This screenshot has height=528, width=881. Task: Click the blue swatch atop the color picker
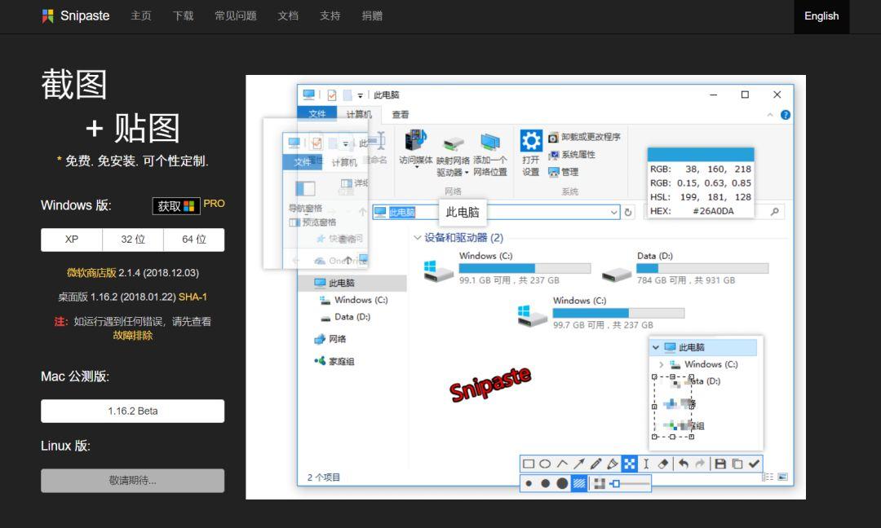701,154
